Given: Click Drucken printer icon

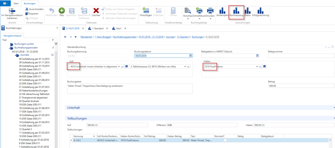Looking at the screenshot, I should [210, 11].
